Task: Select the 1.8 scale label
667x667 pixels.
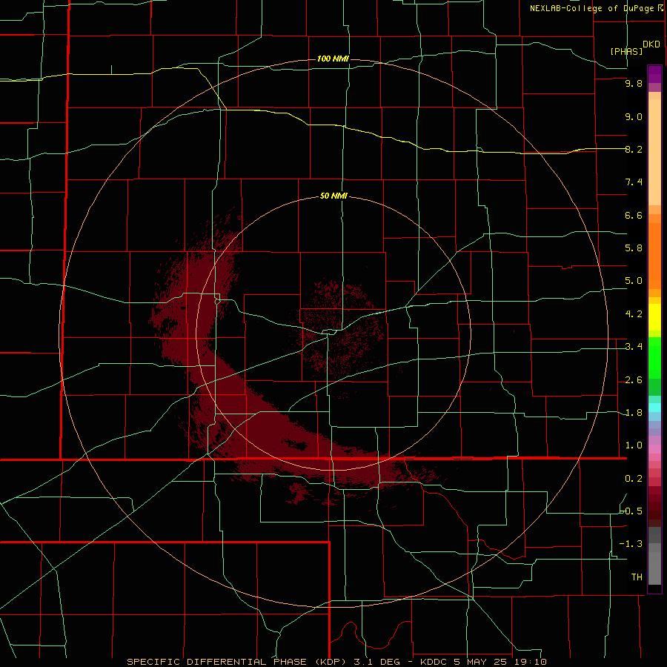Action: click(x=634, y=413)
